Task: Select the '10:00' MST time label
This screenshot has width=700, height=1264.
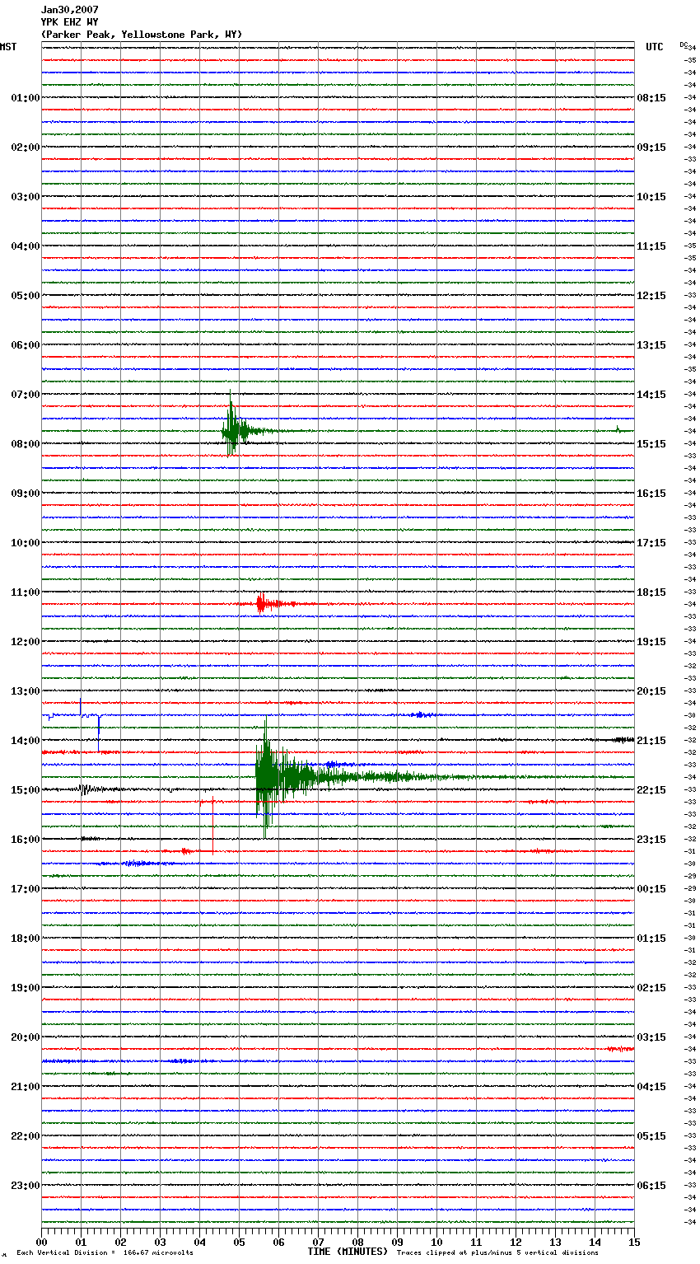Action: click(x=26, y=543)
